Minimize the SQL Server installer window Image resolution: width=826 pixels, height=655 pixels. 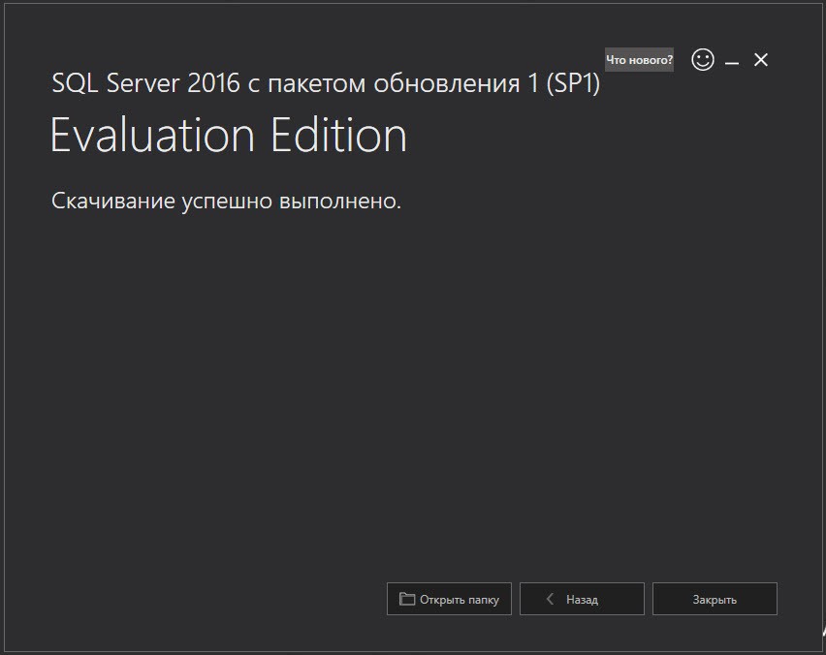point(732,61)
